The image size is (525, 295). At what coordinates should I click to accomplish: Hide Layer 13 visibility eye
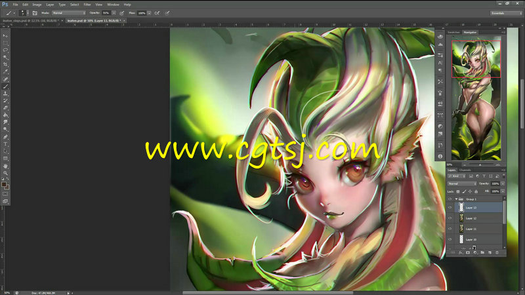pos(450,208)
